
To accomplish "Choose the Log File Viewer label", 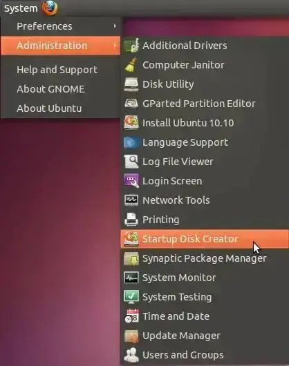I will pyautogui.click(x=178, y=162).
